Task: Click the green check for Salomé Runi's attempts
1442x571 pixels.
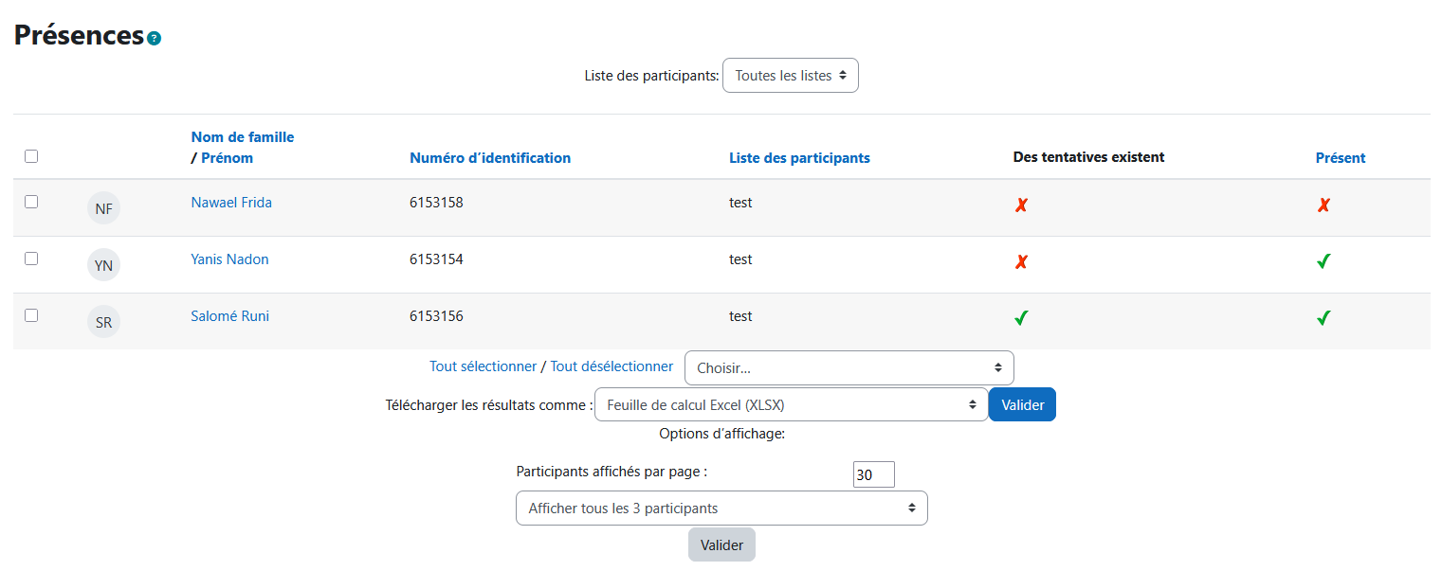Action: [x=1021, y=318]
